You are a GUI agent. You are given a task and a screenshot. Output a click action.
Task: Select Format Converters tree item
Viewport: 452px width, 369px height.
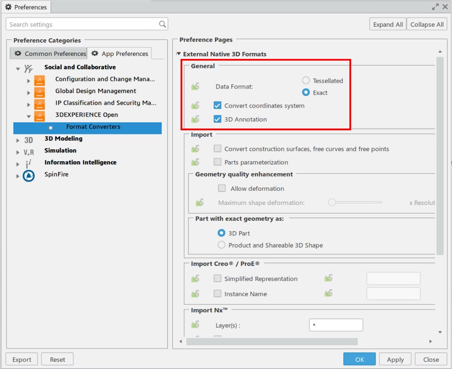(87, 128)
